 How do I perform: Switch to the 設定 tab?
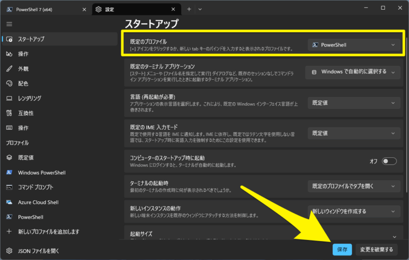pos(137,9)
